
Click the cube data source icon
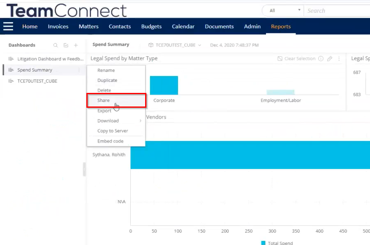click(151, 45)
